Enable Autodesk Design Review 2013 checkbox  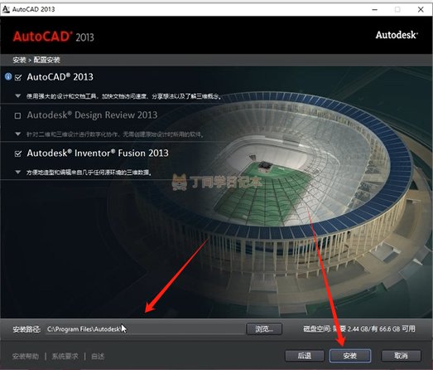17,115
